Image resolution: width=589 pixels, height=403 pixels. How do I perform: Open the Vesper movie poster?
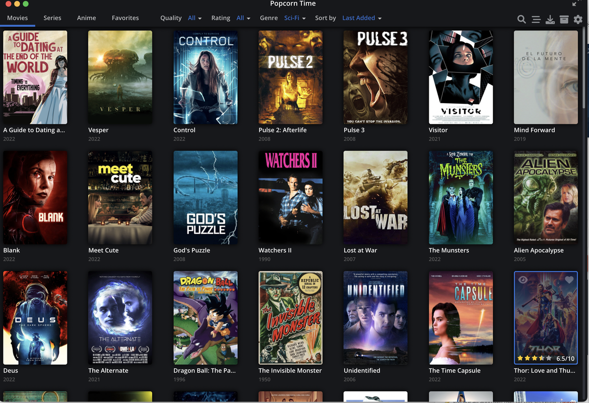(x=120, y=78)
